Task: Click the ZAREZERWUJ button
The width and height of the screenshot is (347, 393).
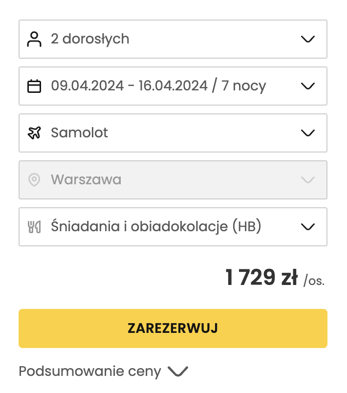Action: point(173,328)
